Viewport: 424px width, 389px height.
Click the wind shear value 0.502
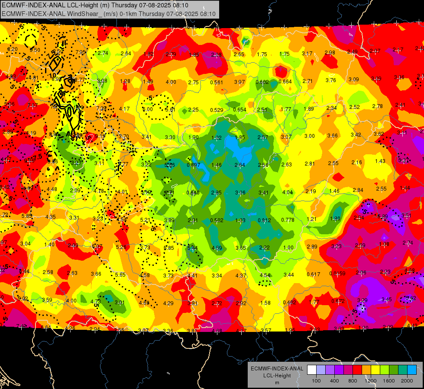pyautogui.click(x=217, y=220)
